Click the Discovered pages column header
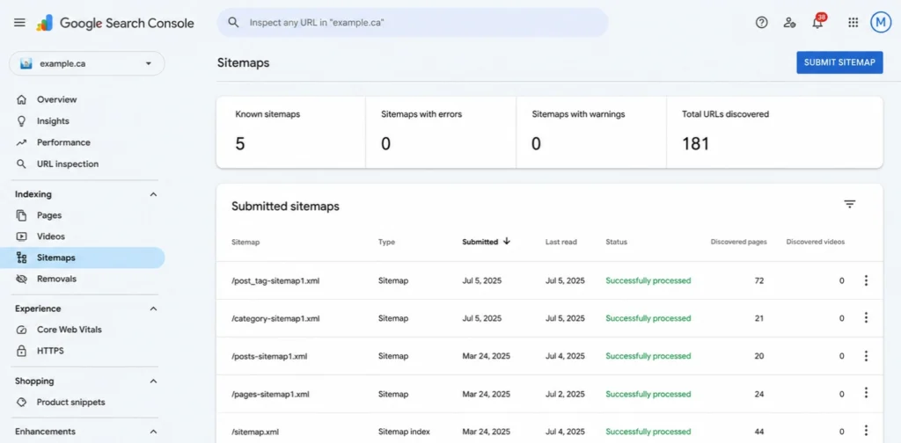Screen dimensions: 901x443 [738, 243]
